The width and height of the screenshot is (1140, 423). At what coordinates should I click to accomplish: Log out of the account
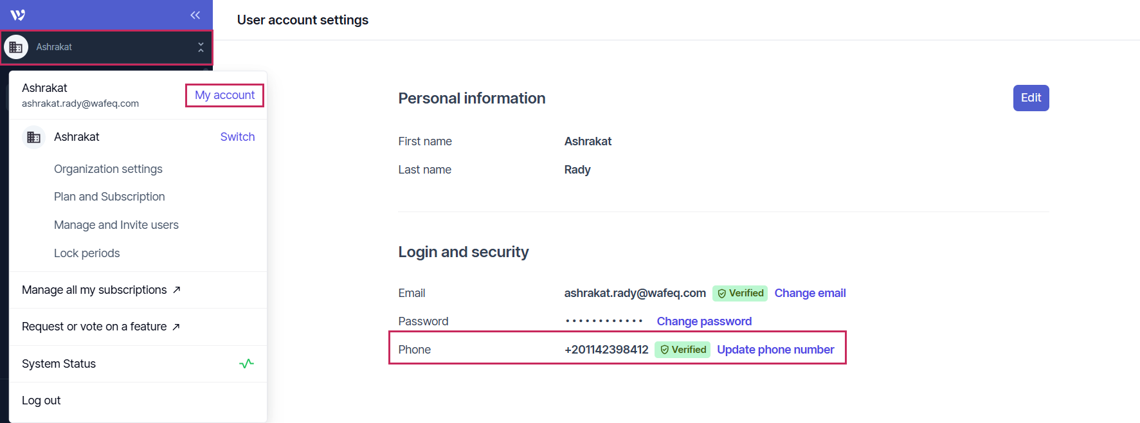click(41, 401)
